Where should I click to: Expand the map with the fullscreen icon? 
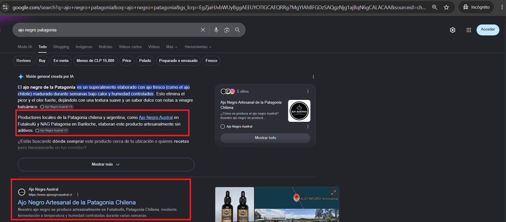(333, 192)
